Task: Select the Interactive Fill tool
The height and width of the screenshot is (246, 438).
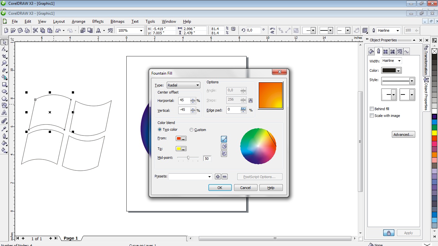Action: [4, 150]
